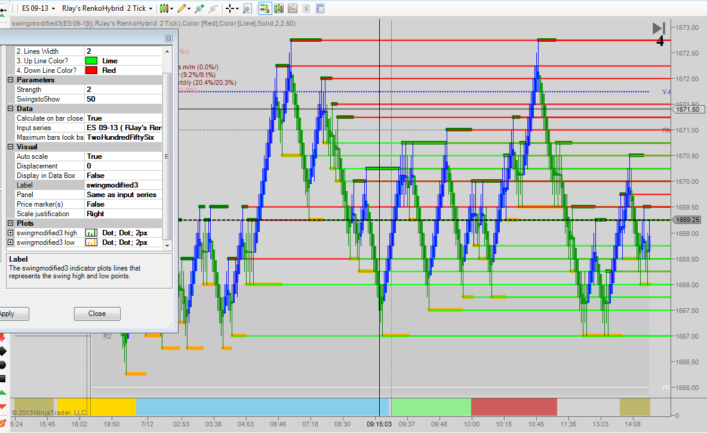Open the RJay's RenkoHybrid 2 Tick dropdown
This screenshot has width=707, height=433.
coord(107,8)
